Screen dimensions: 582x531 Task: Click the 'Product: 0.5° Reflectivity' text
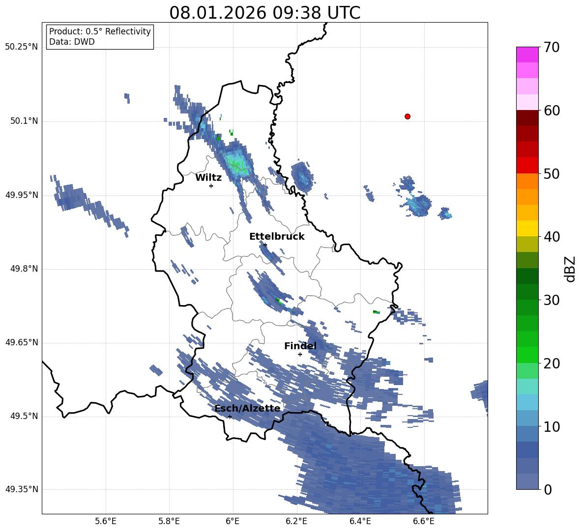point(100,31)
